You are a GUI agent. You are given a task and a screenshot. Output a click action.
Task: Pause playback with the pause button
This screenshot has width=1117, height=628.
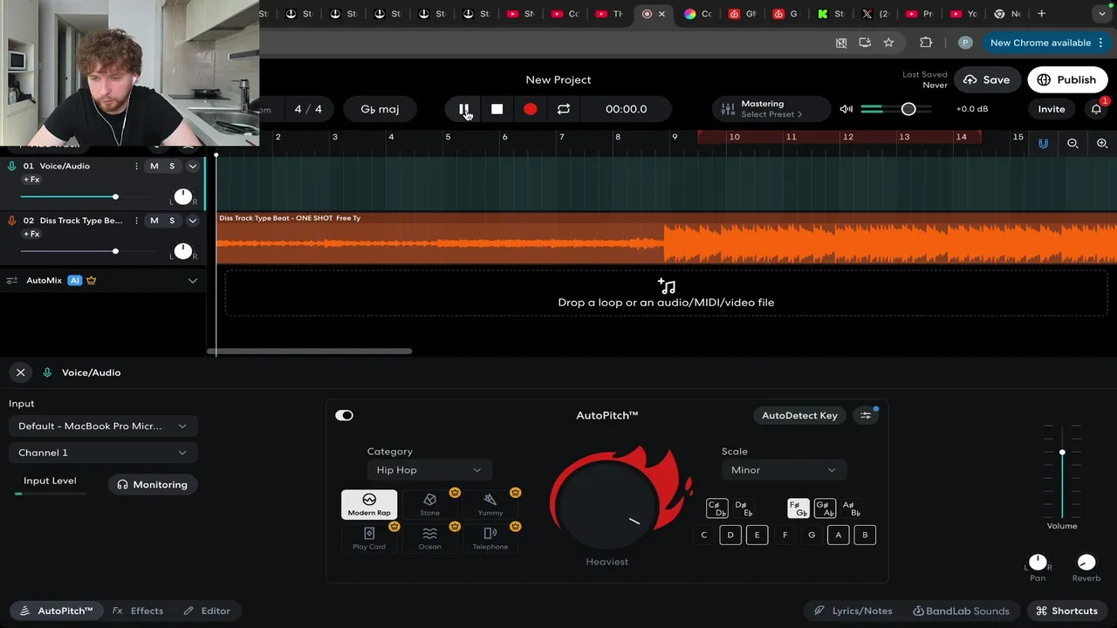click(x=463, y=109)
